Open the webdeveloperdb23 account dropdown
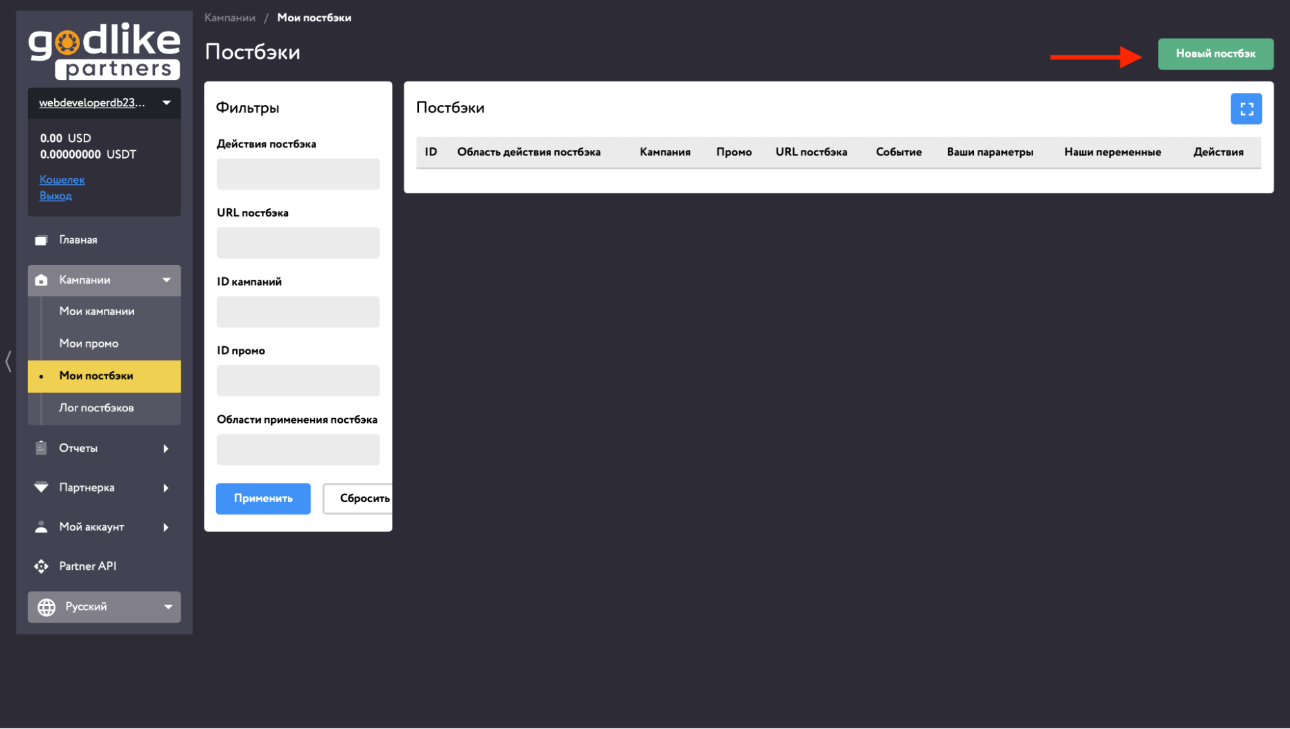 [166, 103]
